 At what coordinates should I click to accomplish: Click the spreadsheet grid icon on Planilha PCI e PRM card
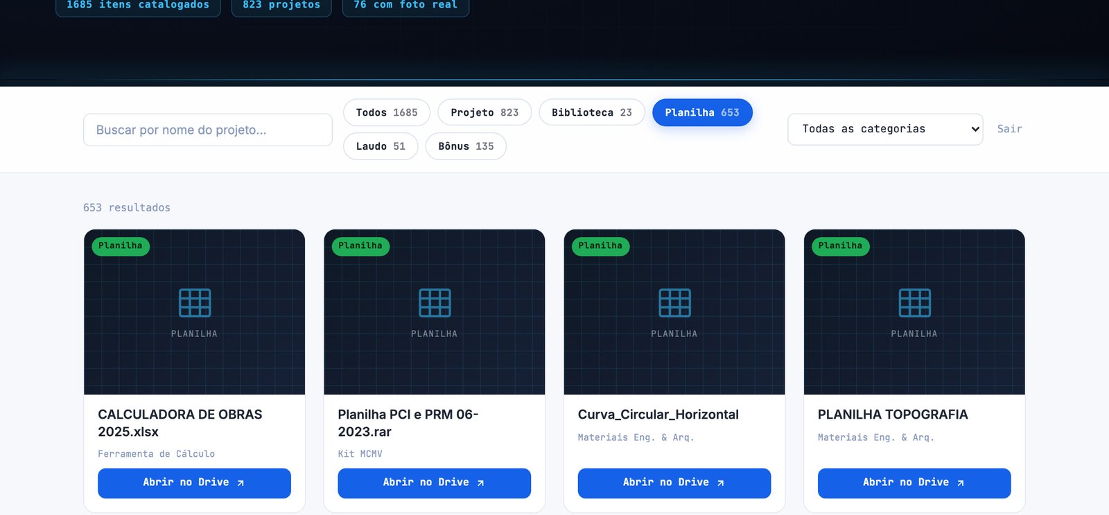[435, 303]
